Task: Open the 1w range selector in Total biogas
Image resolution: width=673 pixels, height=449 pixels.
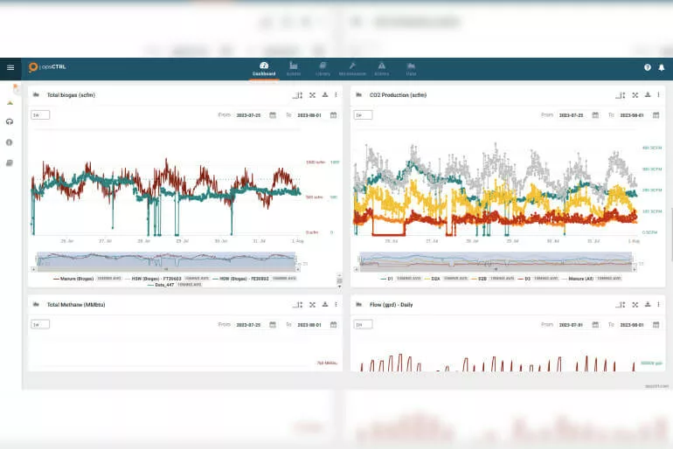Action: (40, 115)
